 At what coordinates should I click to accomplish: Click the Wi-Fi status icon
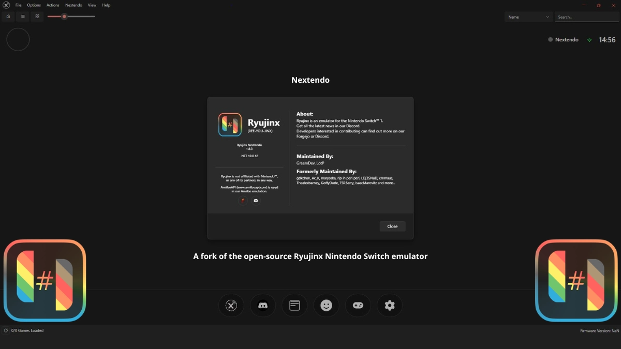pos(589,40)
